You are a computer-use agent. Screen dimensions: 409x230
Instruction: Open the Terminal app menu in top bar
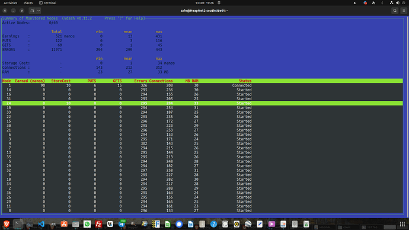point(48,3)
